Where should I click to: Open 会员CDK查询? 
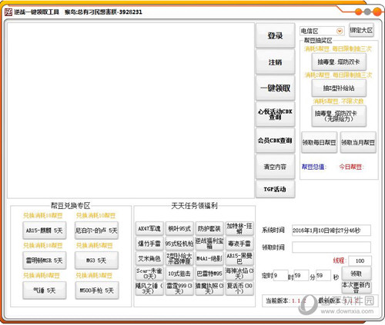[x=275, y=141]
